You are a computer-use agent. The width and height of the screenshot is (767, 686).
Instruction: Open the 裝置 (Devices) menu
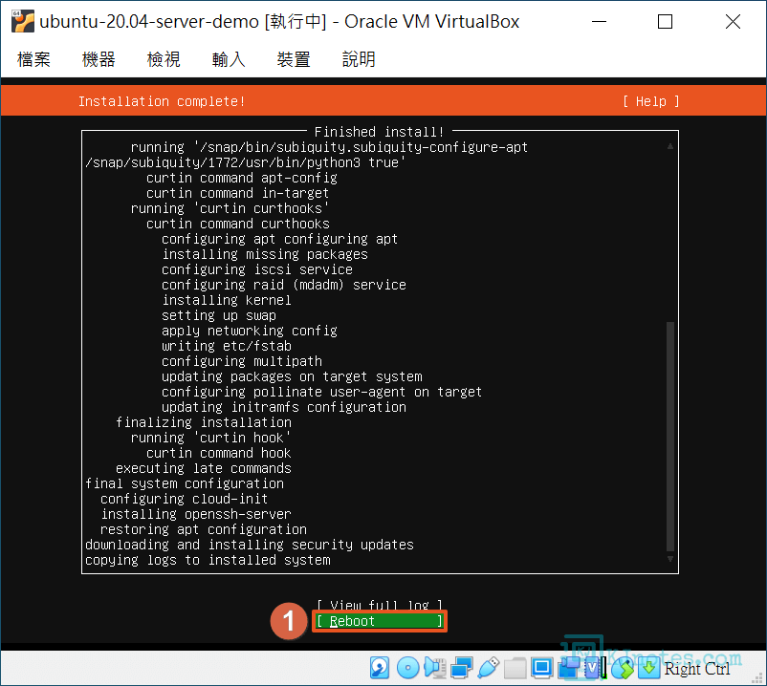[294, 59]
